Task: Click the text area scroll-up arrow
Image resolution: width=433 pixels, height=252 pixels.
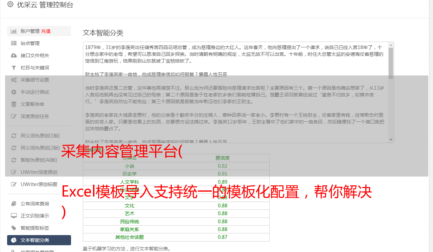Action: pos(391,45)
